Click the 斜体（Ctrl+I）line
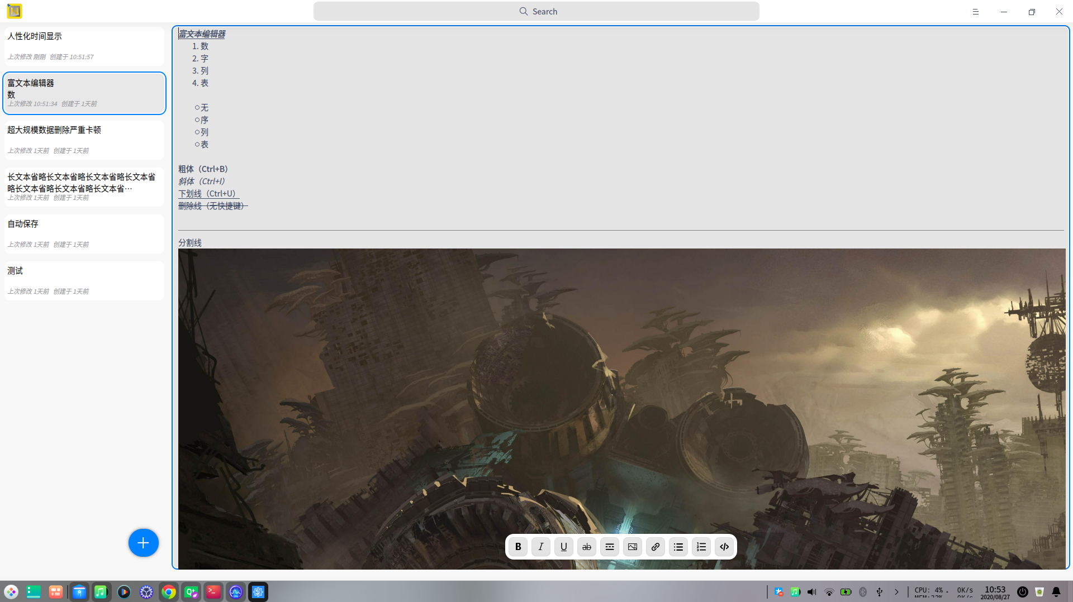This screenshot has width=1073, height=602. pyautogui.click(x=202, y=181)
